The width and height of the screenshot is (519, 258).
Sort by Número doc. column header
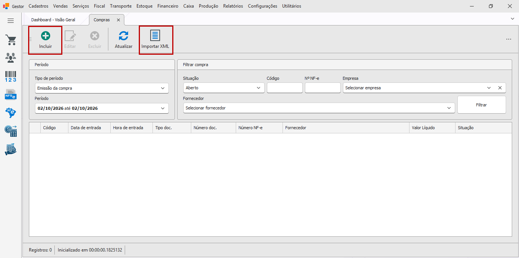213,128
